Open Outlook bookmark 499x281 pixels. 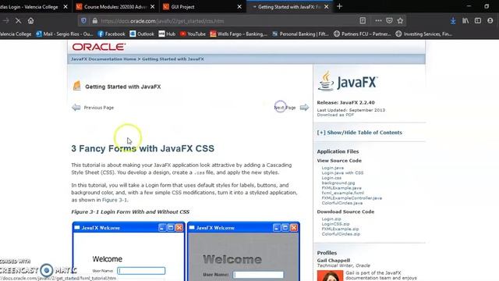(142, 34)
